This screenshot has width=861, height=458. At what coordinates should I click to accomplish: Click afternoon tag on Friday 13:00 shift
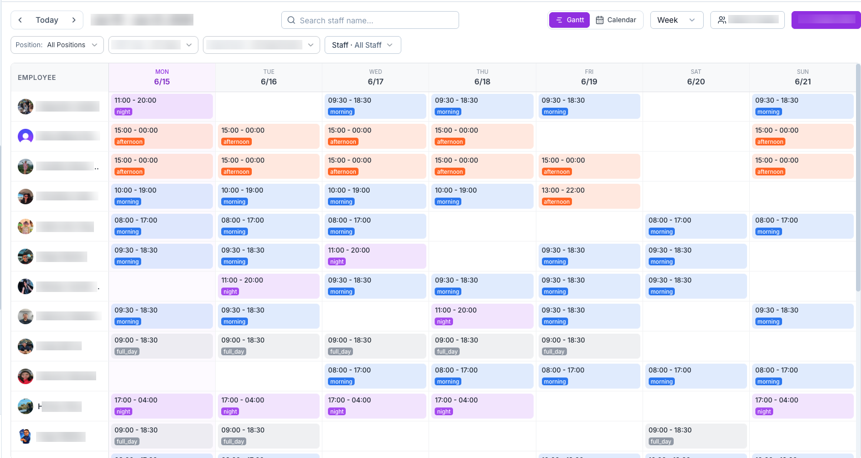[556, 202]
